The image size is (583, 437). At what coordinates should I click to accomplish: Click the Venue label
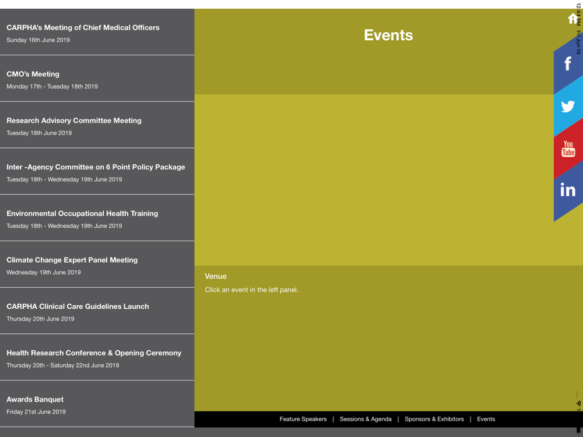[216, 276]
